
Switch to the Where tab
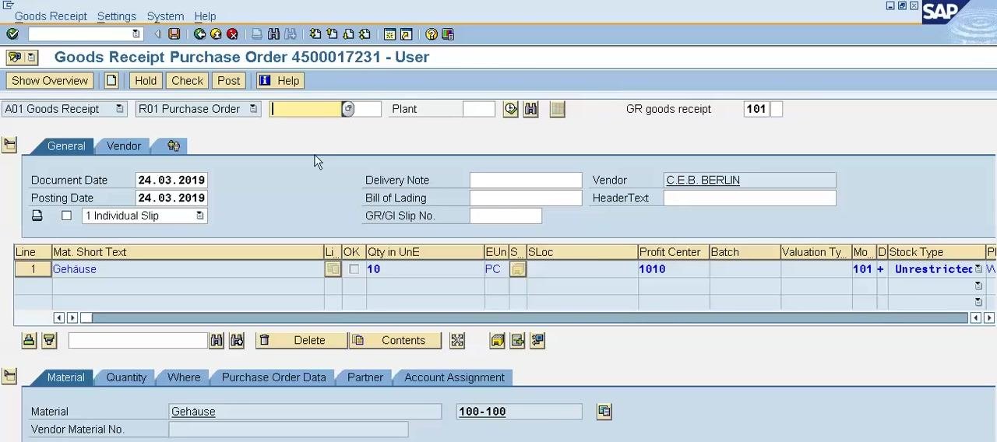tap(184, 377)
